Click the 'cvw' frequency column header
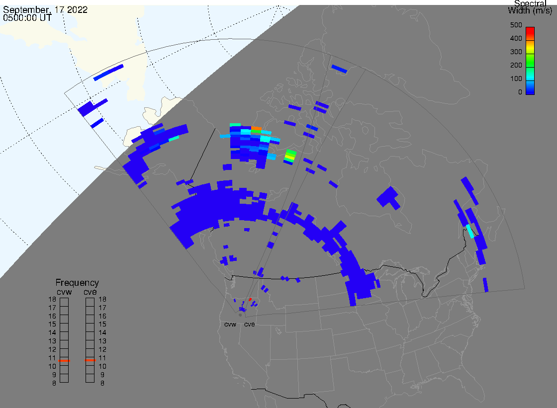This screenshot has height=408, width=557. point(64,292)
